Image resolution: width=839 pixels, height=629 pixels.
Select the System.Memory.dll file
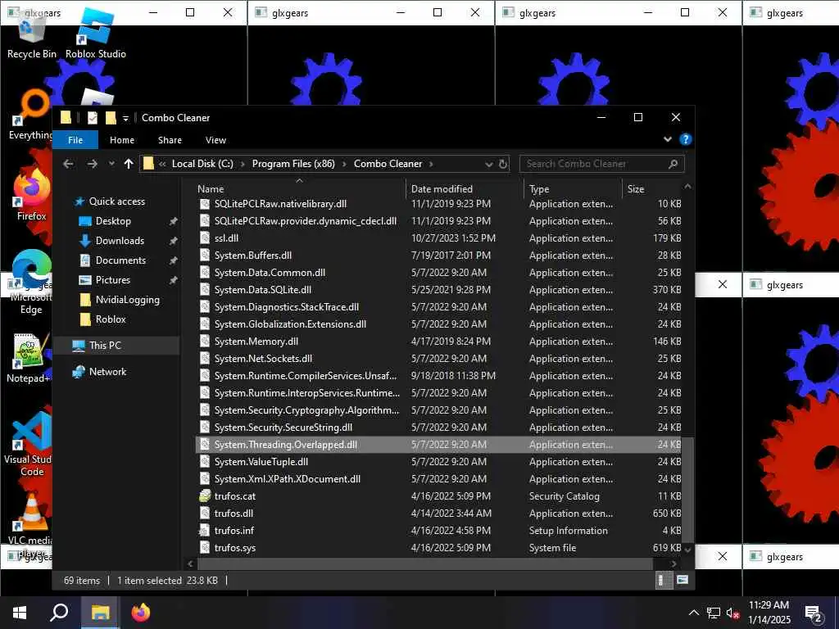tap(439, 342)
